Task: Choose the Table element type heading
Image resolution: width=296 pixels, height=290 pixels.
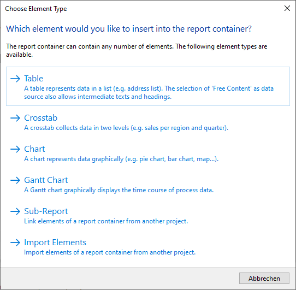Action: (34, 79)
